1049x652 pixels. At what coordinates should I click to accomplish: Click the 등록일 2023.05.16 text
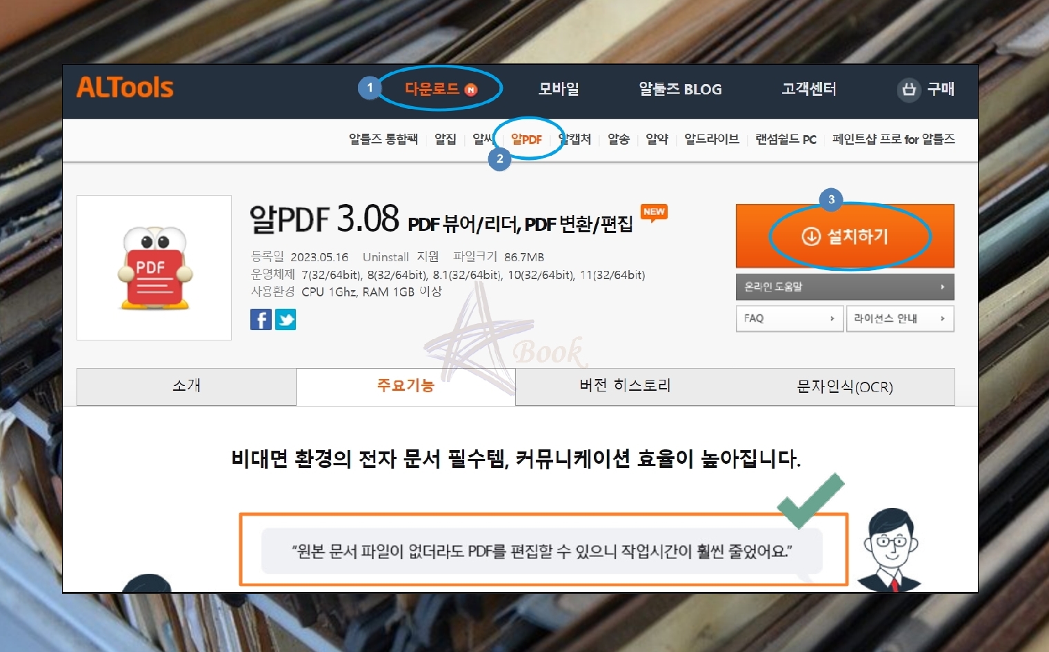(x=299, y=256)
